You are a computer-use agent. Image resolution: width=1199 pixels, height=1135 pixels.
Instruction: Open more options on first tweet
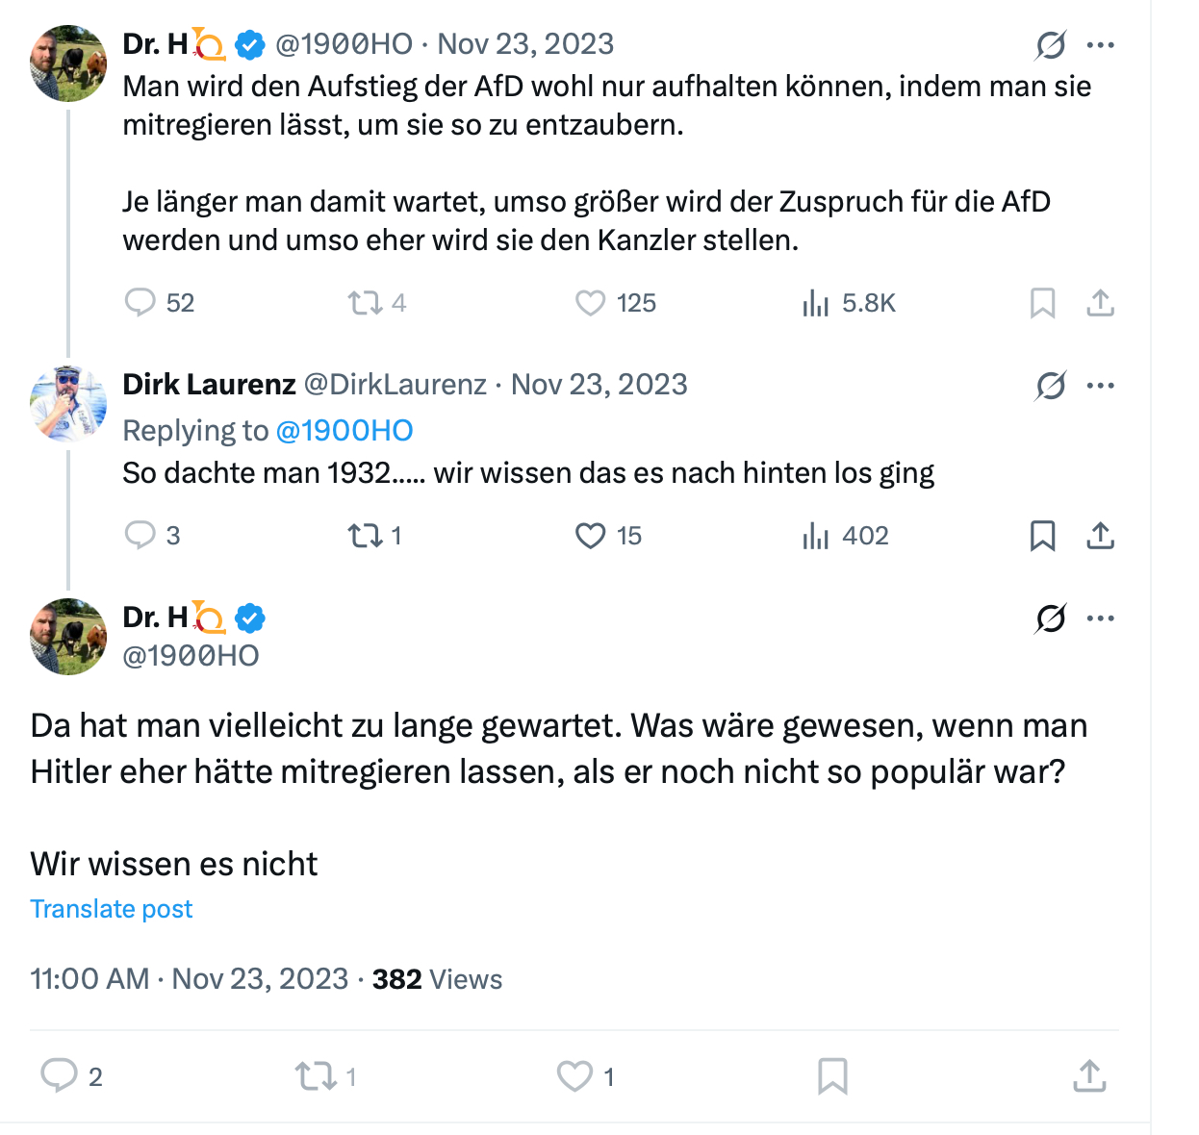click(1100, 44)
